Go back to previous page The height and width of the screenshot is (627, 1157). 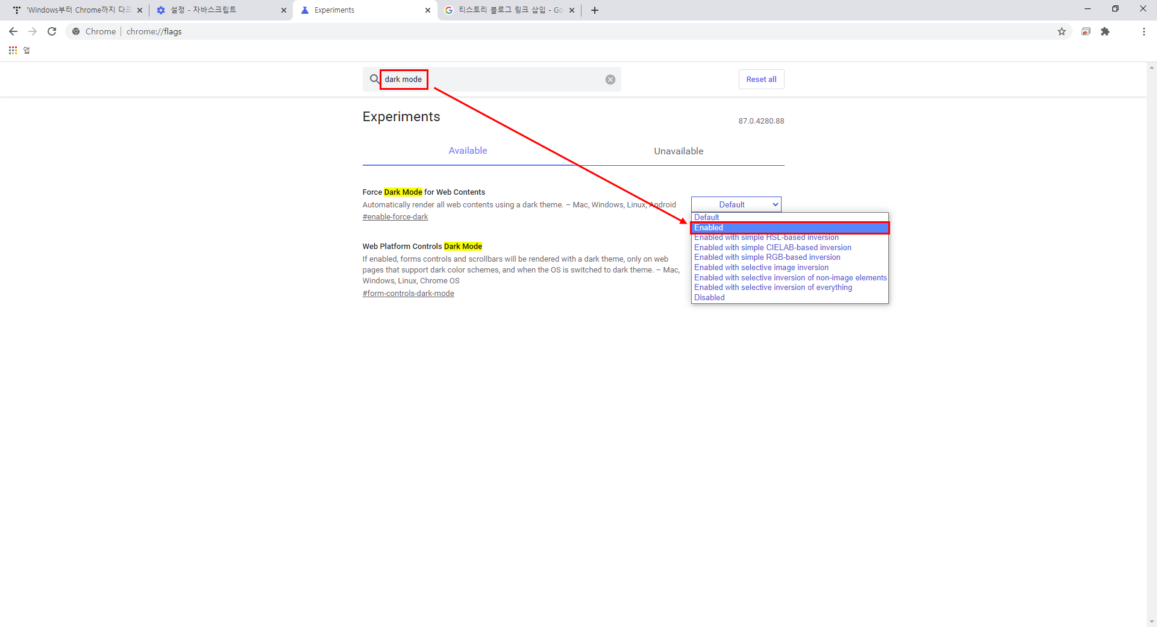point(13,31)
